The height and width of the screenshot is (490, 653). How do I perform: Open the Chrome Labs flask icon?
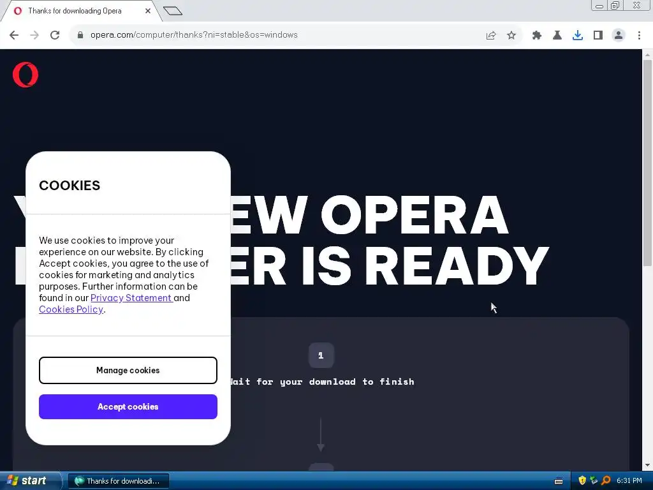[x=557, y=36]
